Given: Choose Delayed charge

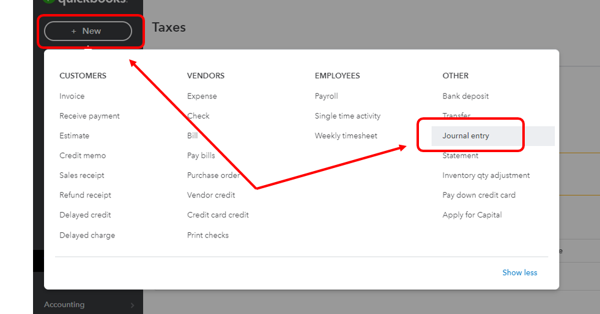Looking at the screenshot, I should click(x=87, y=235).
